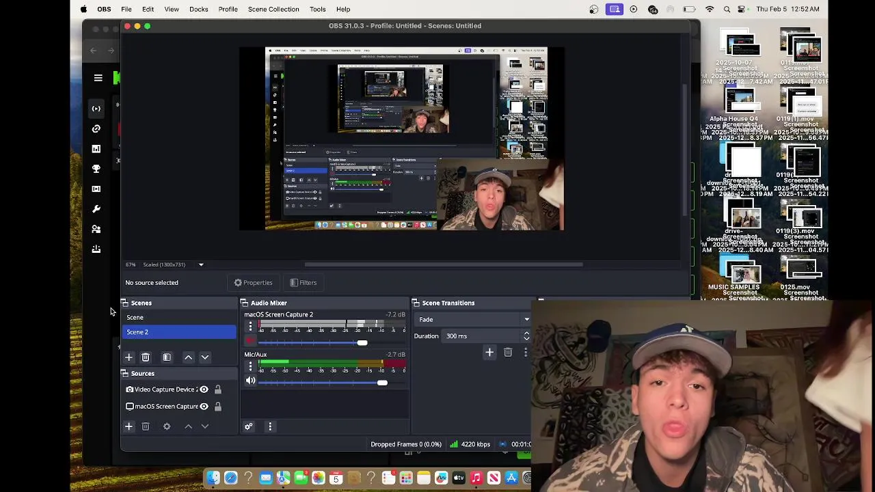
Task: Open the Edit menu
Action: (x=148, y=9)
